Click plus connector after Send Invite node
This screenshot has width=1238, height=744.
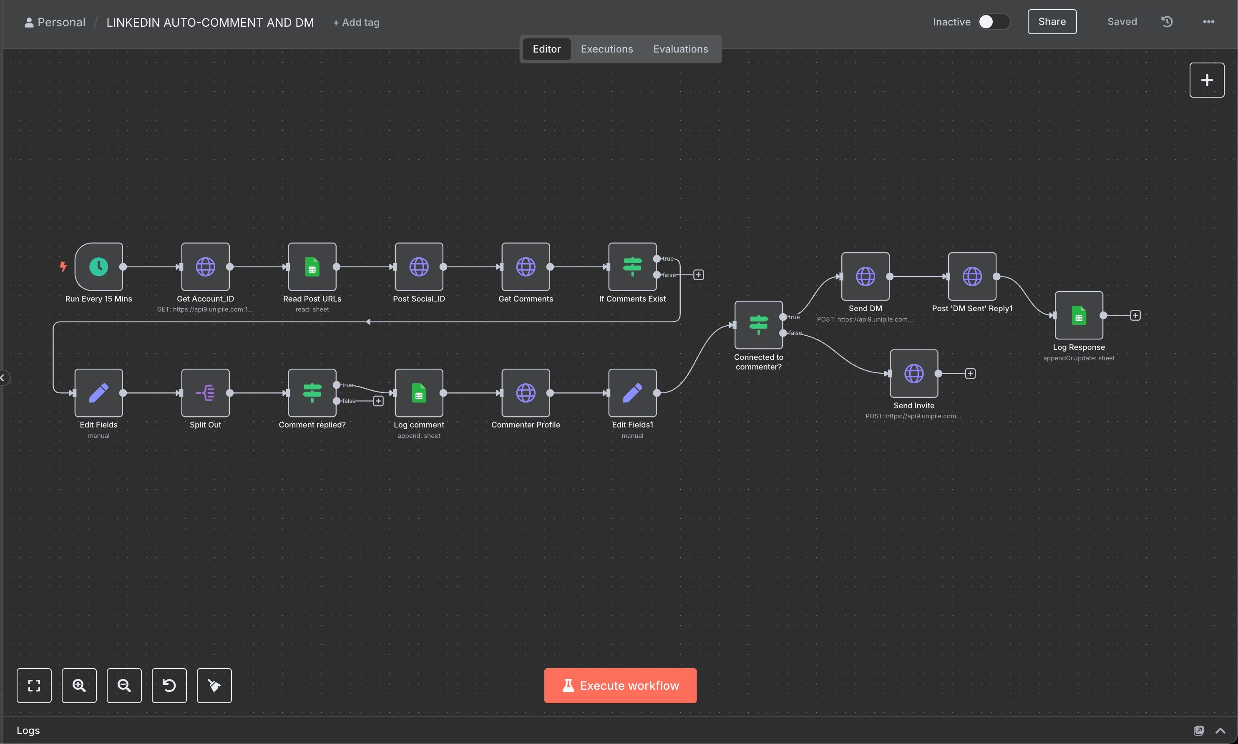[970, 374]
